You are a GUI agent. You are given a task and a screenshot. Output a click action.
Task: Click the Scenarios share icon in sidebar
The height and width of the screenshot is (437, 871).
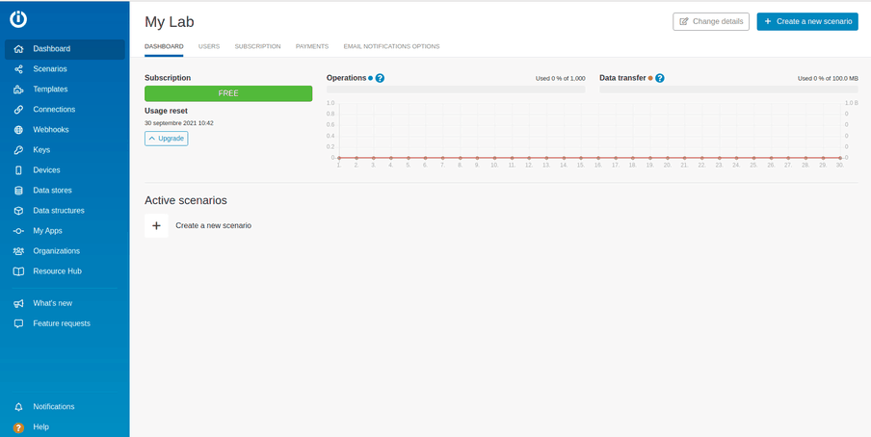point(18,69)
